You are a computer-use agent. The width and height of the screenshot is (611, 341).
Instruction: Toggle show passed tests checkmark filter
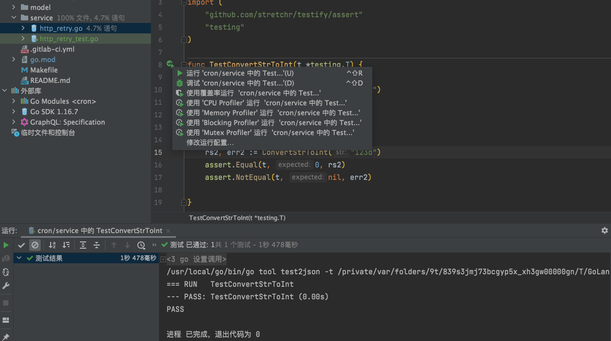21,245
